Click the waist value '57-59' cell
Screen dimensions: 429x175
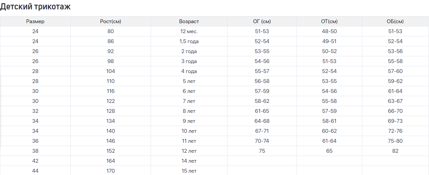(x=329, y=111)
